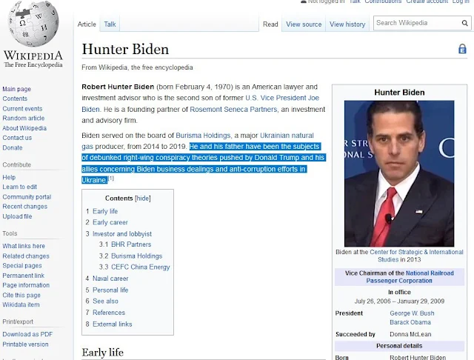The image size is (474, 360).
Task: Click Printable version link
Action: [25, 344]
